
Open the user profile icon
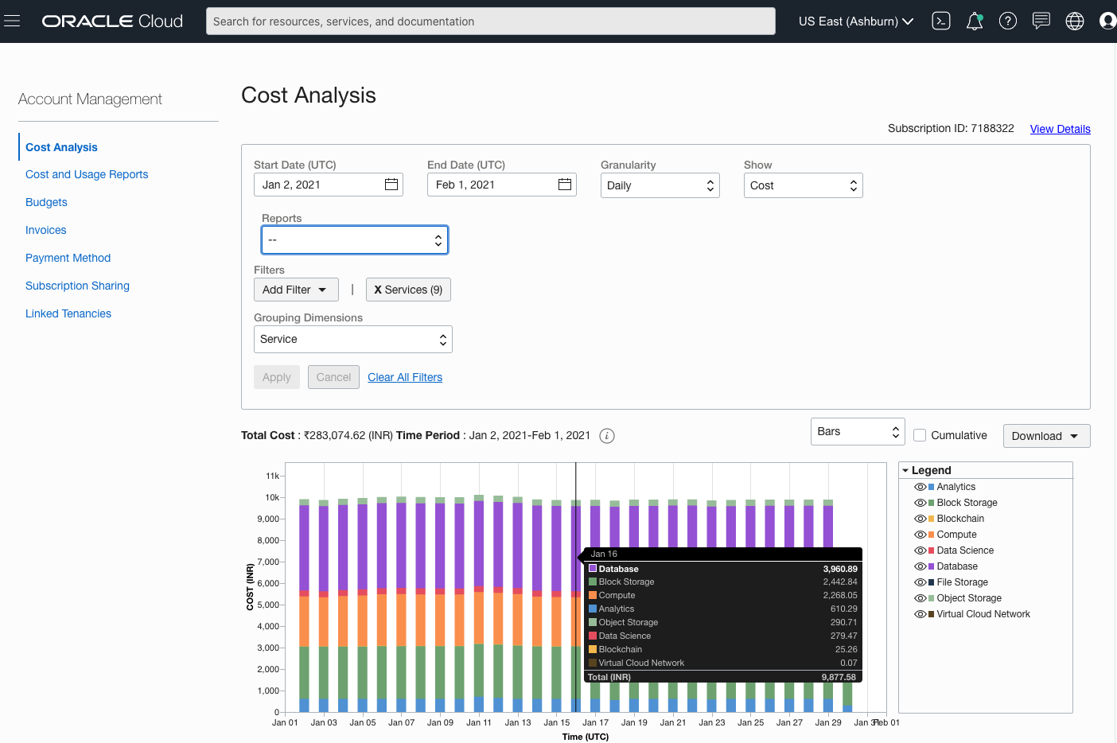[x=1107, y=21]
